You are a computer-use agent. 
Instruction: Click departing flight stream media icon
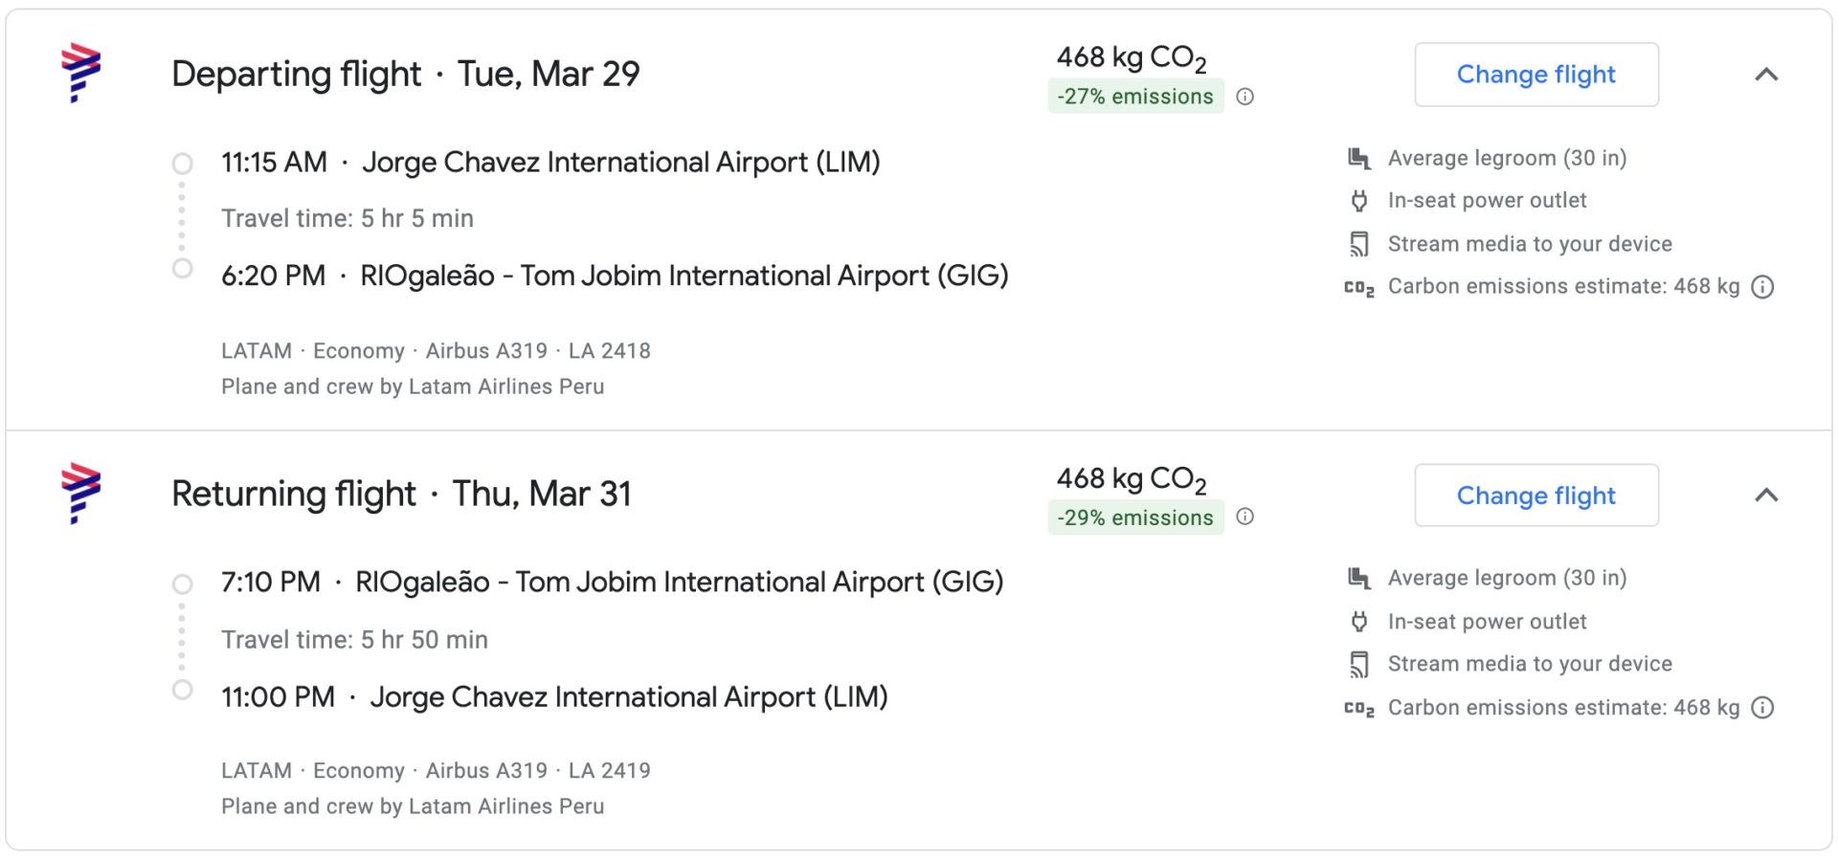[1358, 244]
